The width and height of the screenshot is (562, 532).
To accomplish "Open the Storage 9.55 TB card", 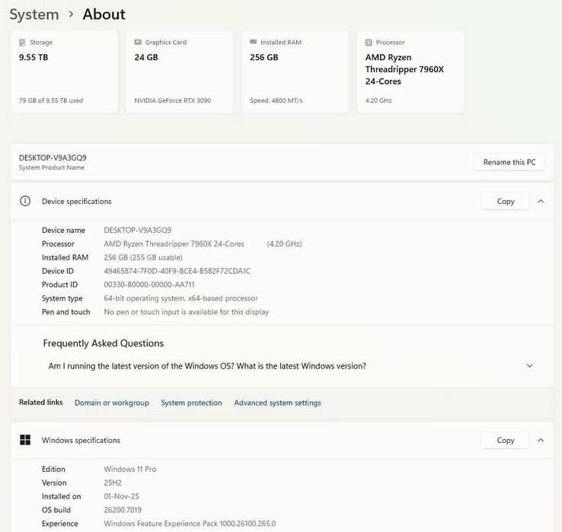I will (x=64, y=72).
